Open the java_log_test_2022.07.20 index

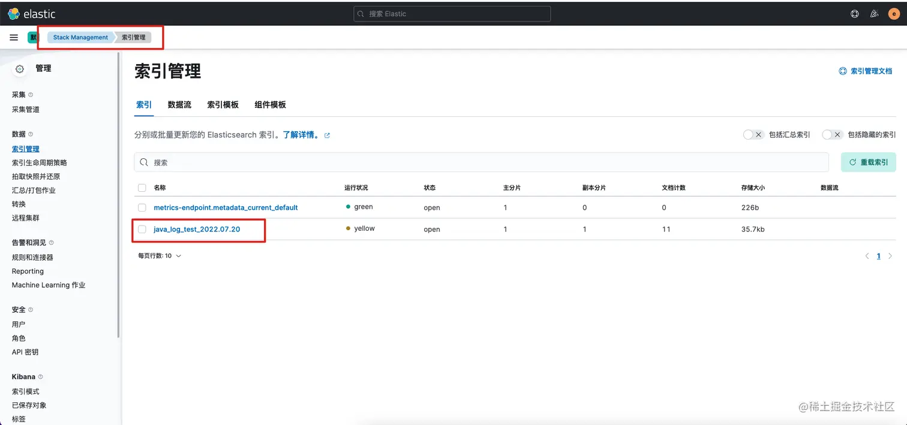(x=197, y=229)
